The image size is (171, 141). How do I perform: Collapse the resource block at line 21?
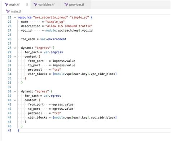click(15, 17)
